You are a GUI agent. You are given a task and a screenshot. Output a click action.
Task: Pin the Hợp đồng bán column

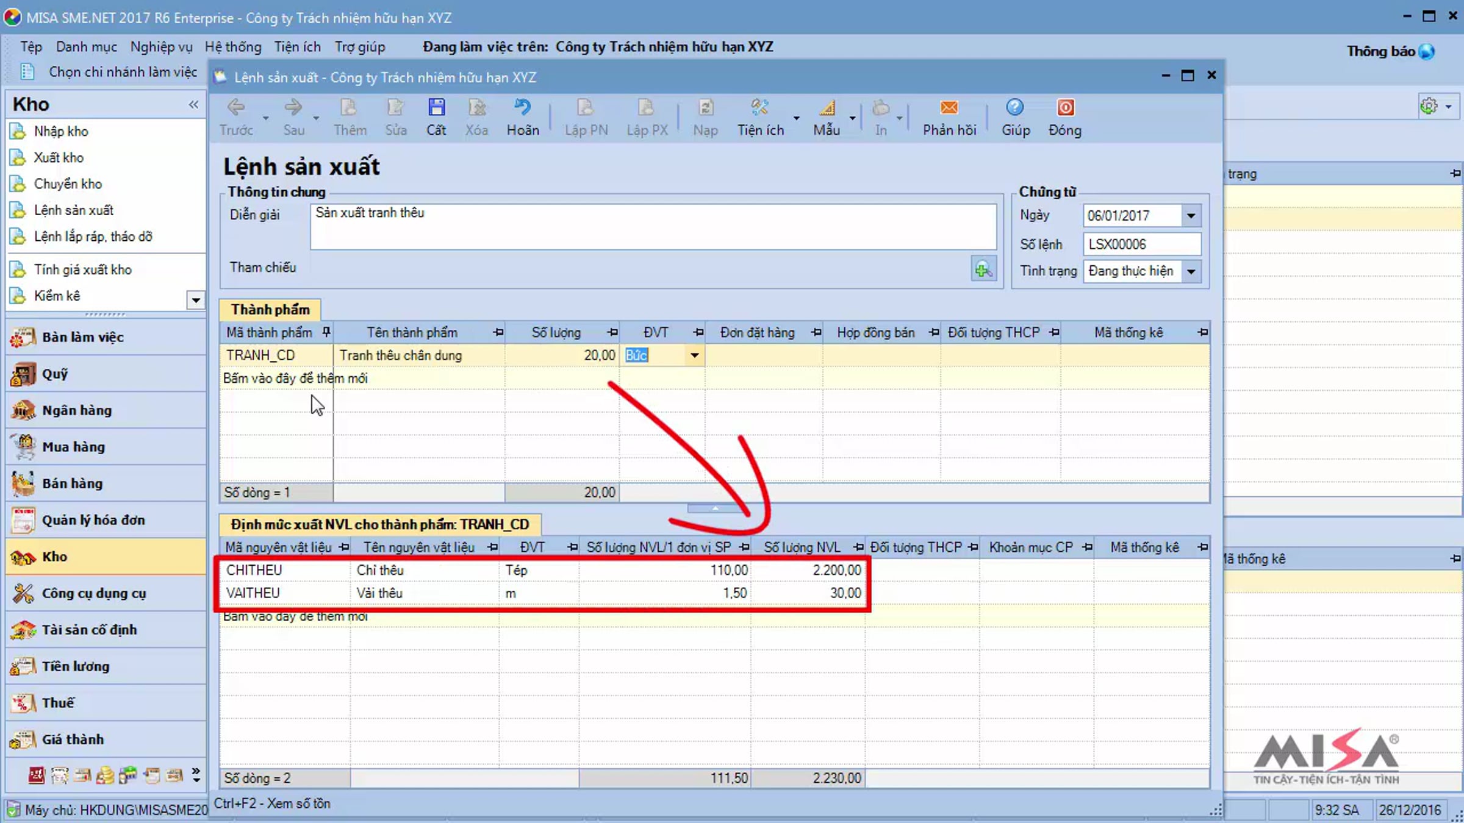pyautogui.click(x=934, y=332)
